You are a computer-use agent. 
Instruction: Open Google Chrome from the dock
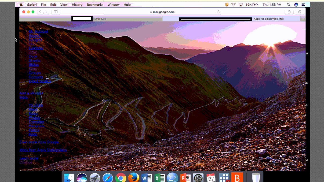point(121,177)
